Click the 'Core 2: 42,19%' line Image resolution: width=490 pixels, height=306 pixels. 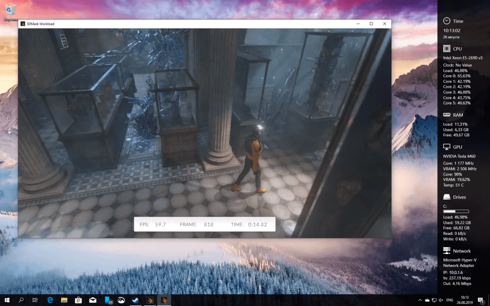coord(457,86)
